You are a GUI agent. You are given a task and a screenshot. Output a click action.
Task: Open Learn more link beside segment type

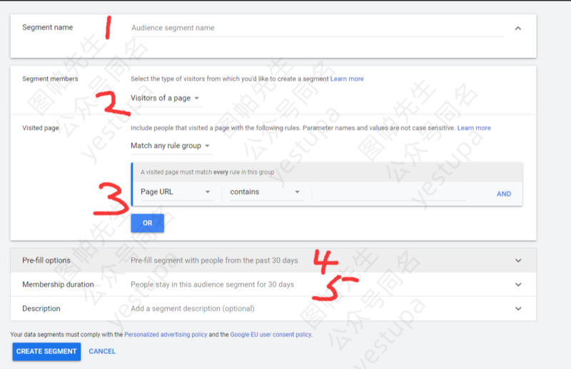347,79
